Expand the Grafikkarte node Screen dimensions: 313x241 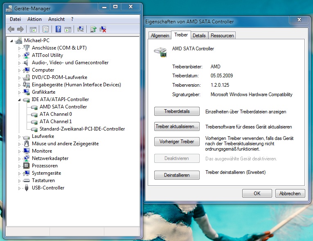pyautogui.click(x=19, y=92)
